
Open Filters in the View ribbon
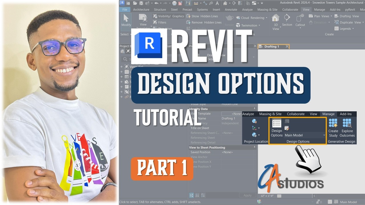pos(160,22)
